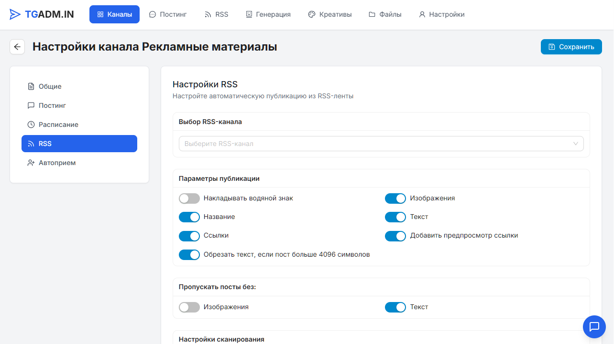
Task: Disable the Название toggle
Action: pyautogui.click(x=189, y=217)
